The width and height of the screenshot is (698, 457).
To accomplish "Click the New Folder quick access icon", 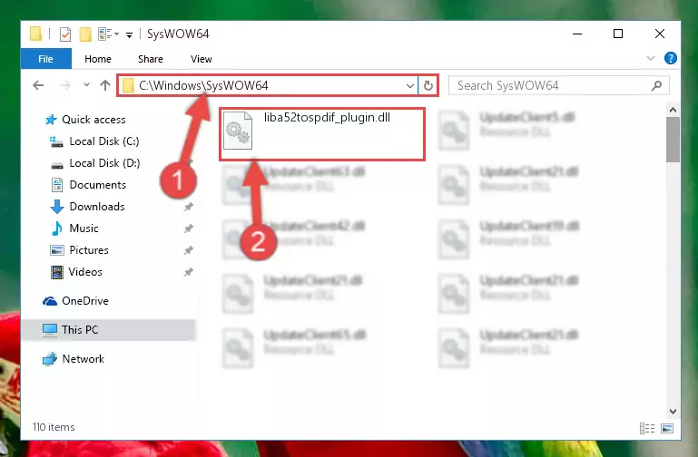I will pyautogui.click(x=85, y=34).
